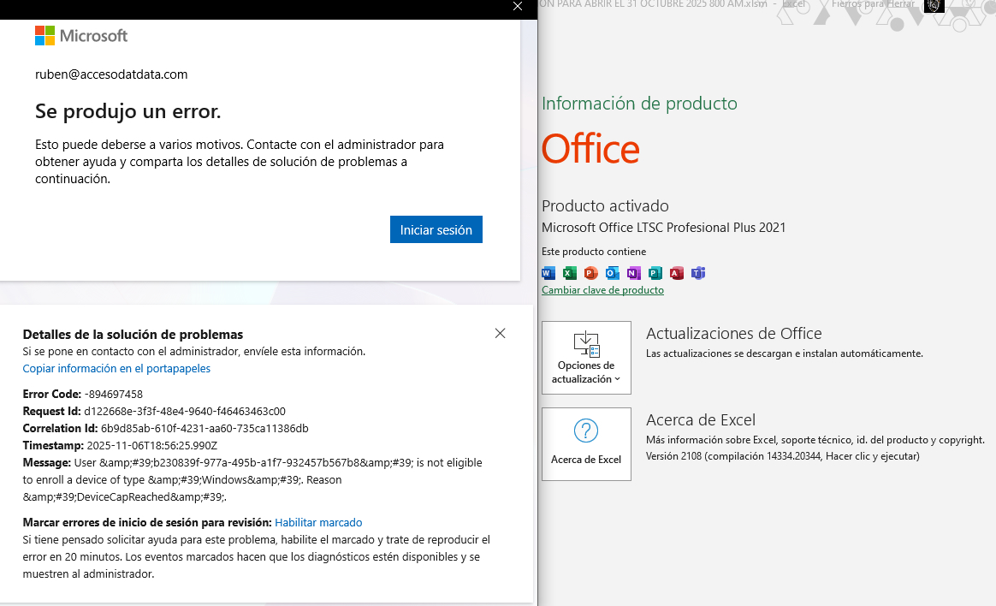Close the Microsoft sign-in dialog window
Screen dimensions: 996x606
tap(517, 6)
